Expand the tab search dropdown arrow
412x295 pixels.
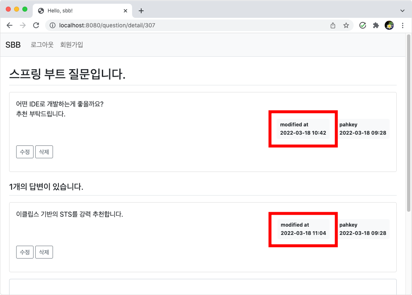pos(402,11)
